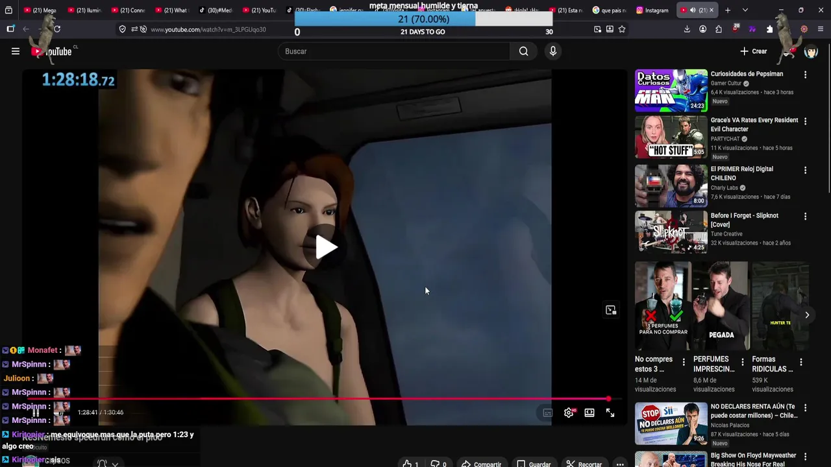Click the Gamer Cultur channel name
This screenshot has width=831, height=467.
click(726, 84)
